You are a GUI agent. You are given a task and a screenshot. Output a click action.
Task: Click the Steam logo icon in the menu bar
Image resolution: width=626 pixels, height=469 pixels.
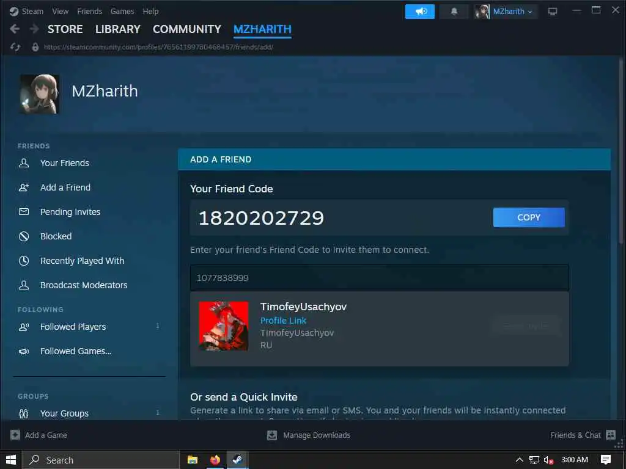(14, 11)
